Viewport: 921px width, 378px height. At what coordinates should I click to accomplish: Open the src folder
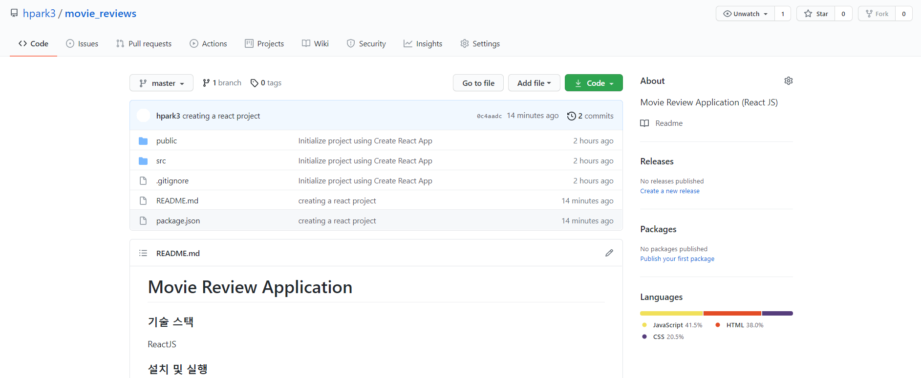[161, 160]
